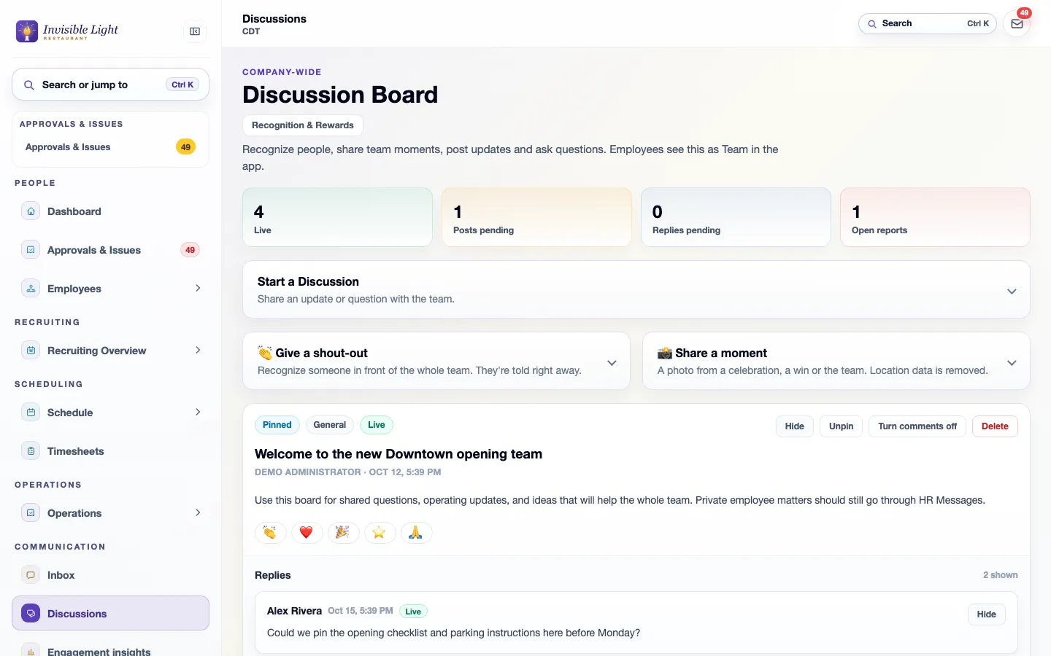Click the Dashboard home icon

(x=31, y=211)
